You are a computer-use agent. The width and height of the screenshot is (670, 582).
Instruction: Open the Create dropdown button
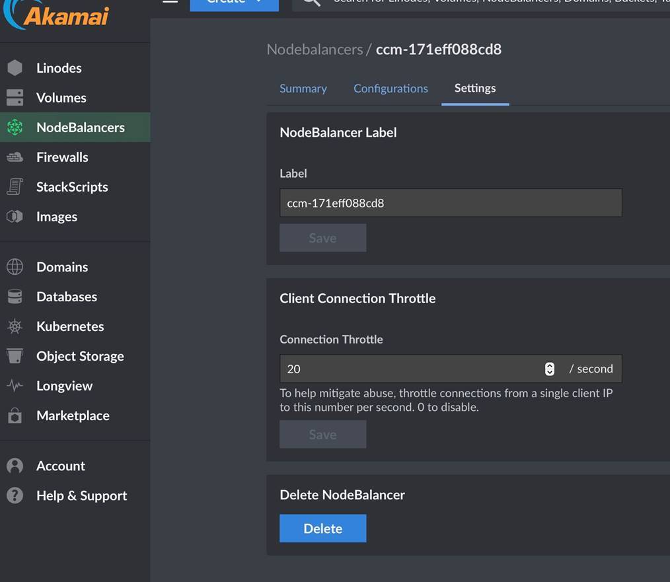234,3
